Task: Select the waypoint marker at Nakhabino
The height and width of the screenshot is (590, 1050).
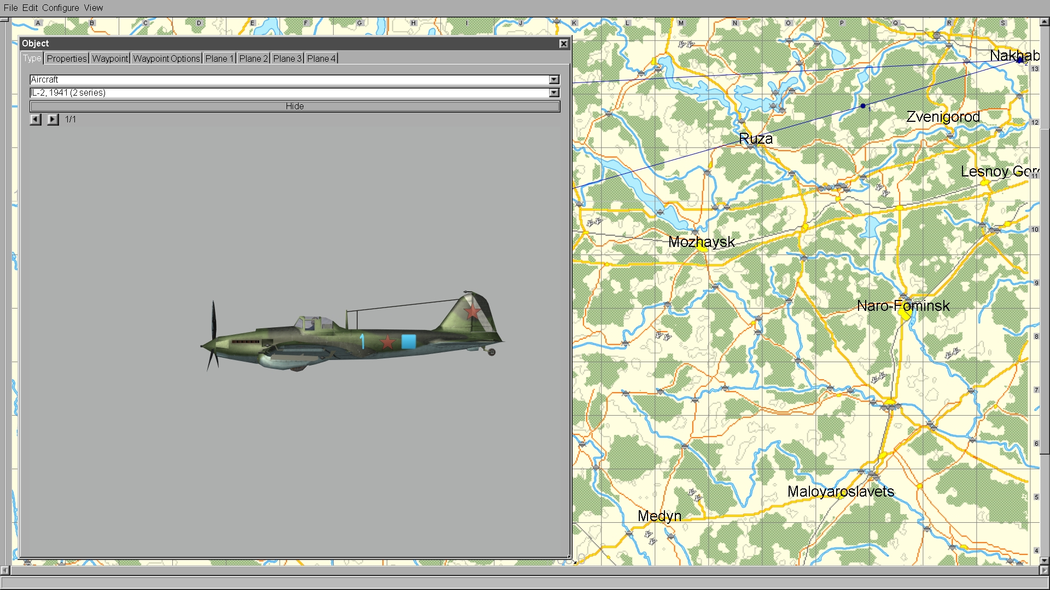Action: (1019, 61)
